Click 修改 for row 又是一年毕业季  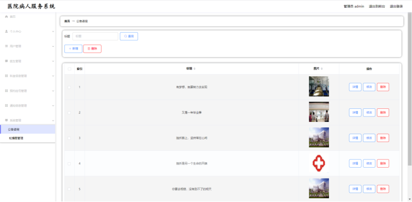coord(369,112)
